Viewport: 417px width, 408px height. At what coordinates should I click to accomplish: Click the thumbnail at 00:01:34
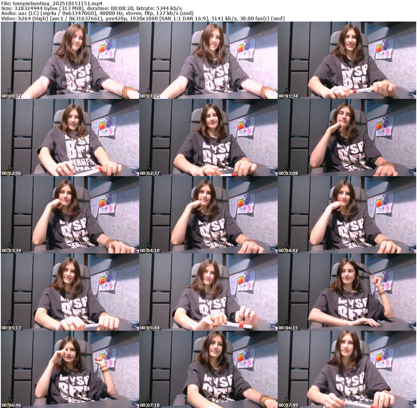coord(347,60)
